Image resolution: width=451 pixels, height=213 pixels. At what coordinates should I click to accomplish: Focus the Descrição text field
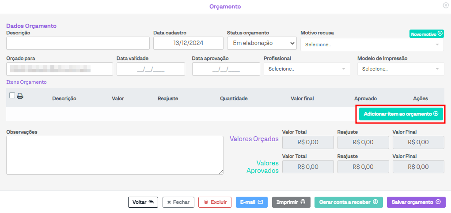tap(78, 43)
